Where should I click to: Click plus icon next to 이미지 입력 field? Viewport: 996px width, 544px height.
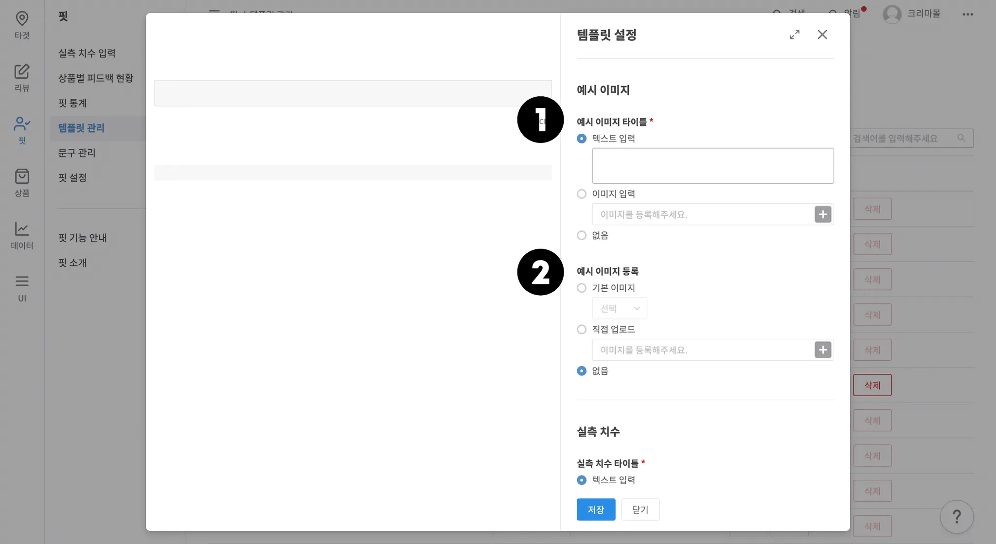click(822, 214)
